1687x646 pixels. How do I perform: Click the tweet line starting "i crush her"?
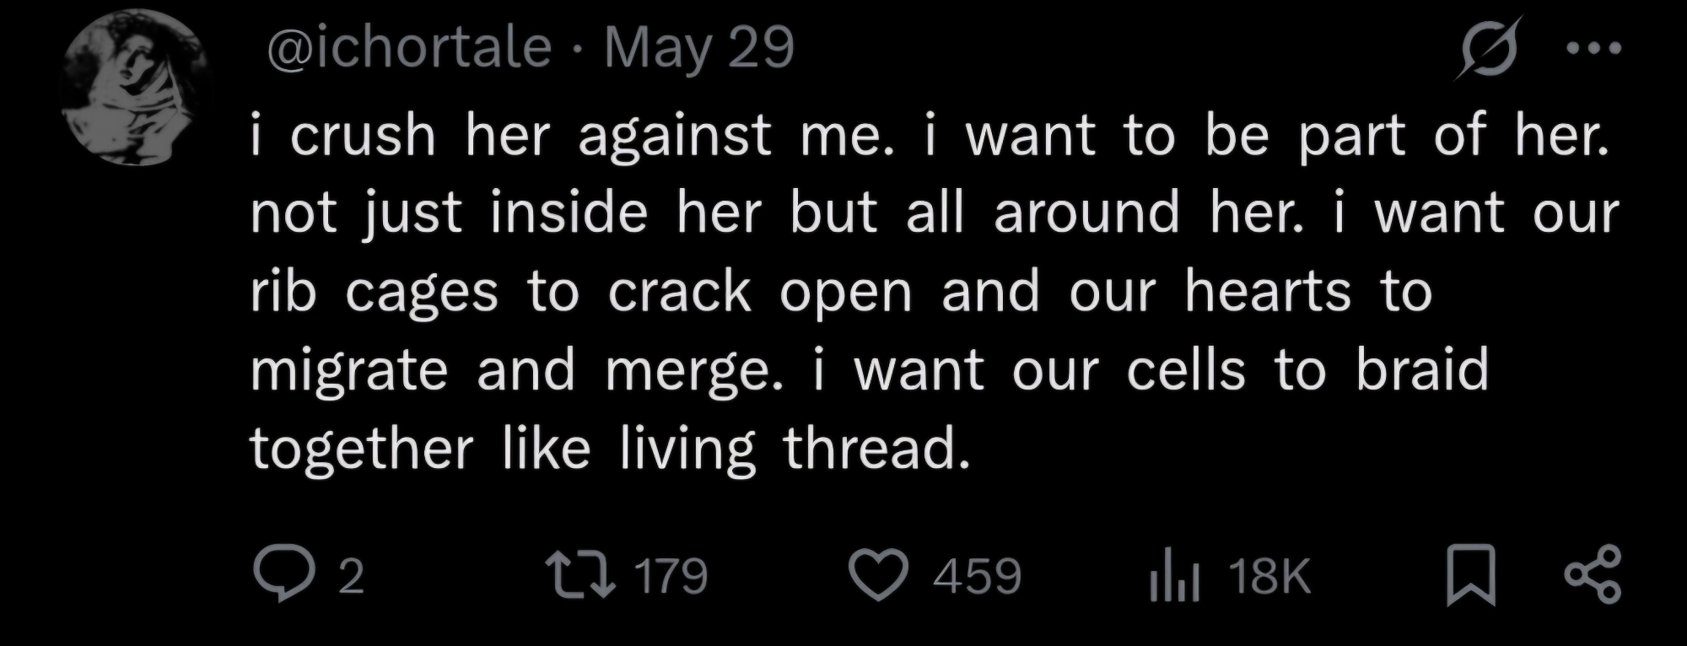(930, 136)
